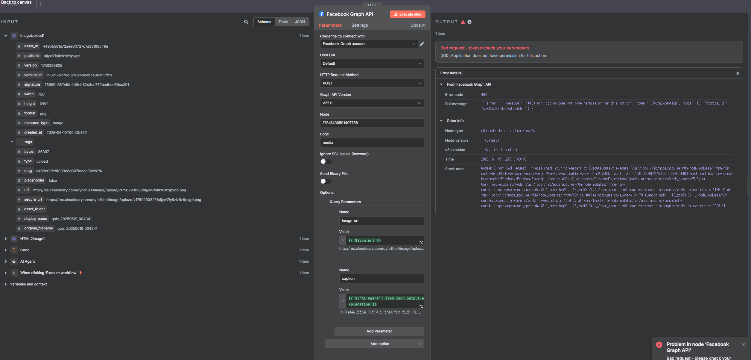This screenshot has width=751, height=360.
Task: Click error code value 400
Action: tap(484, 95)
